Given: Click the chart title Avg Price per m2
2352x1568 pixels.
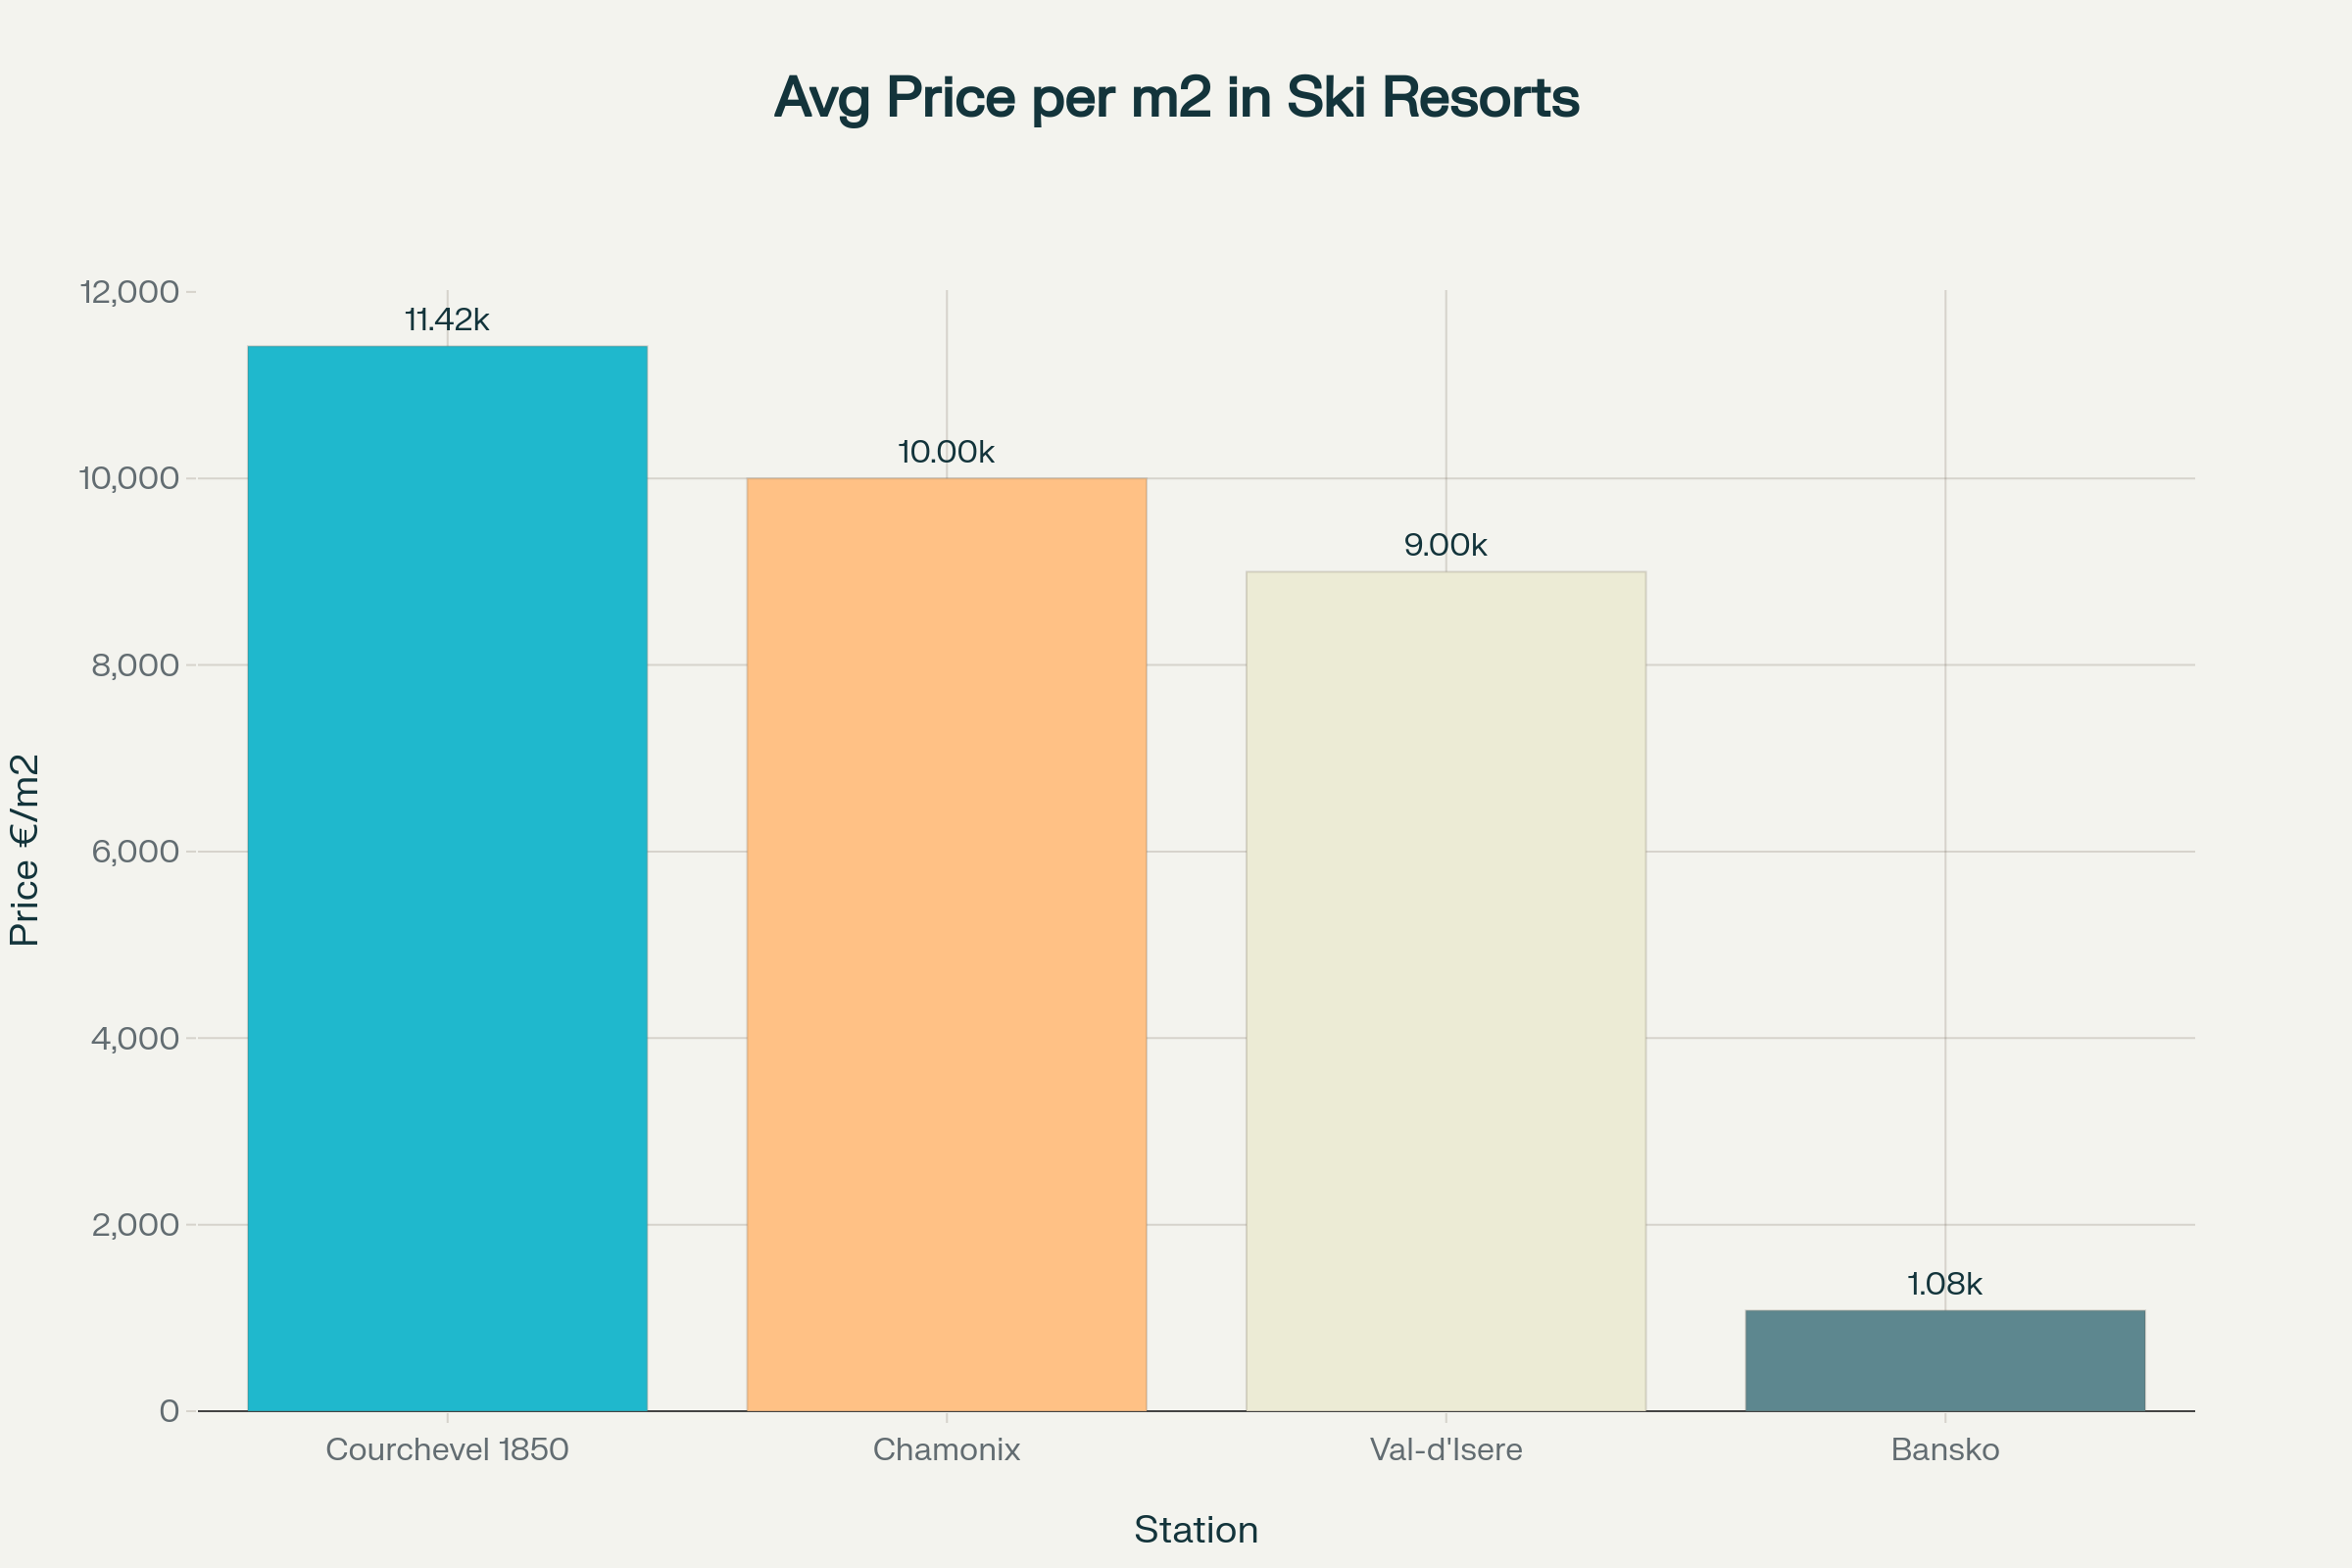Looking at the screenshot, I should [x=1176, y=98].
